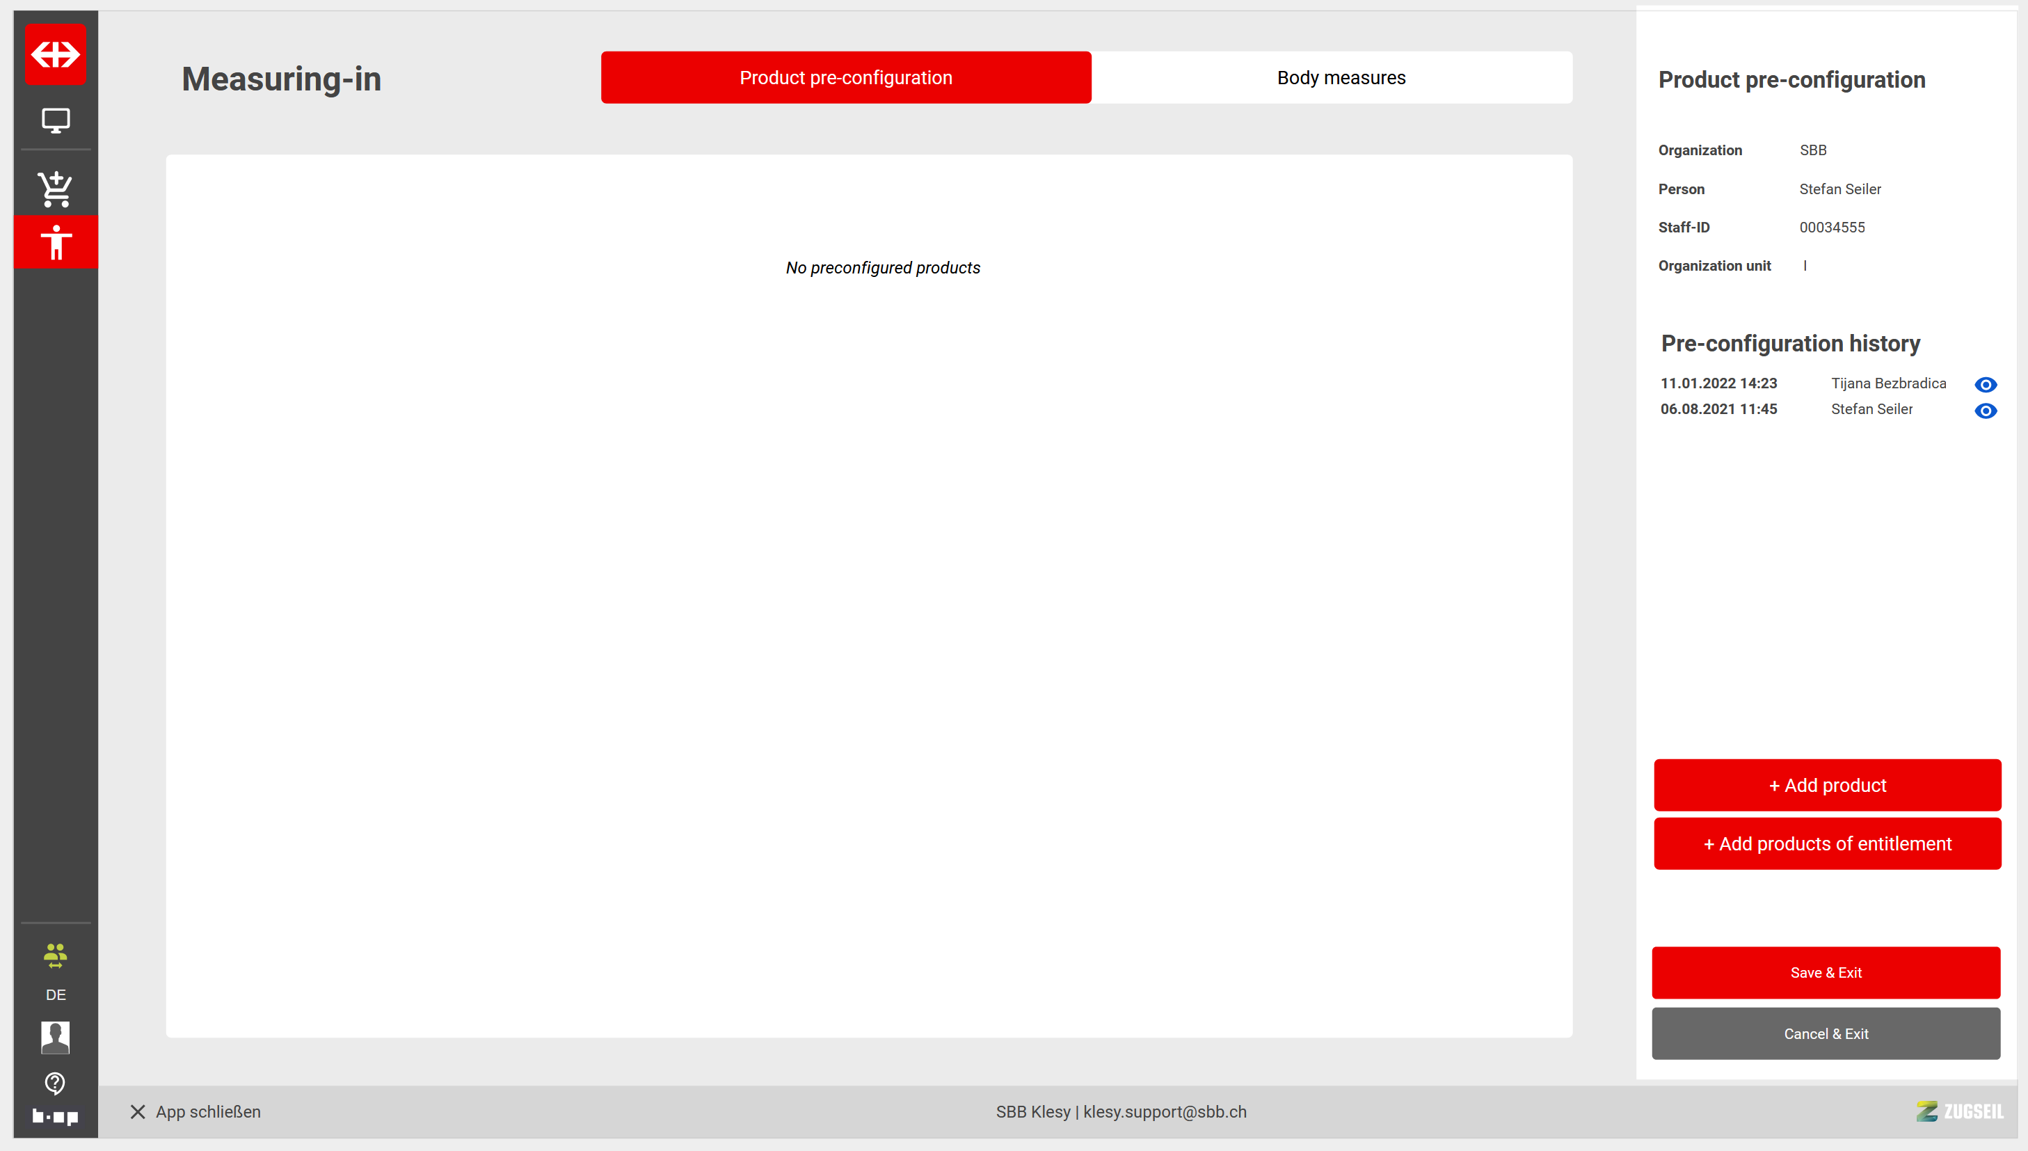Viewport: 2028px width, 1151px height.
Task: Switch language via DE selector
Action: point(56,994)
